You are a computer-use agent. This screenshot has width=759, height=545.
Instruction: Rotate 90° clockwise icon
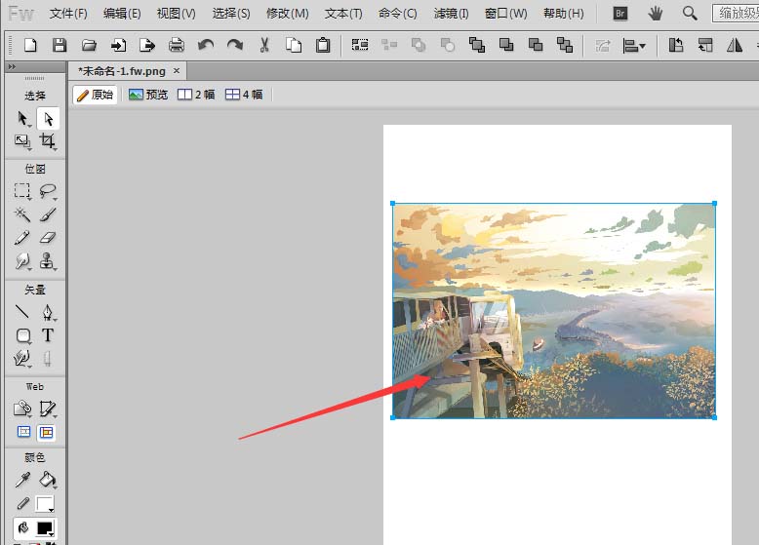tap(705, 45)
